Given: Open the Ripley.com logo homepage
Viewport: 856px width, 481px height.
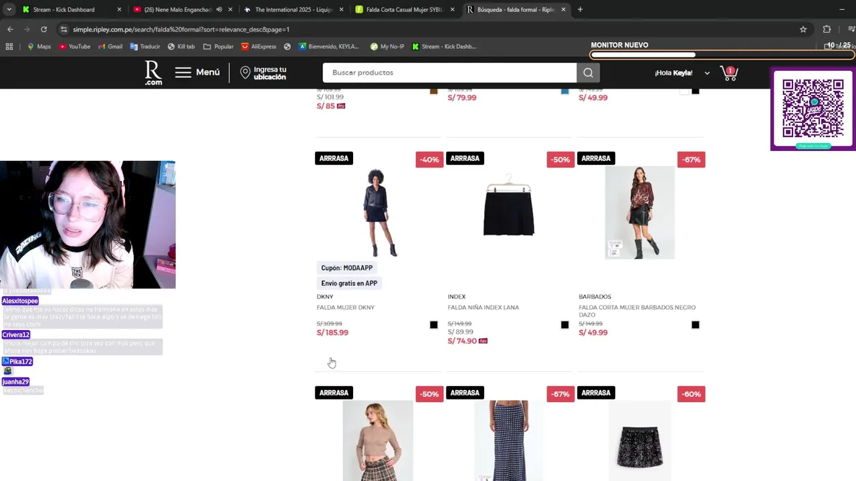Looking at the screenshot, I should [153, 73].
